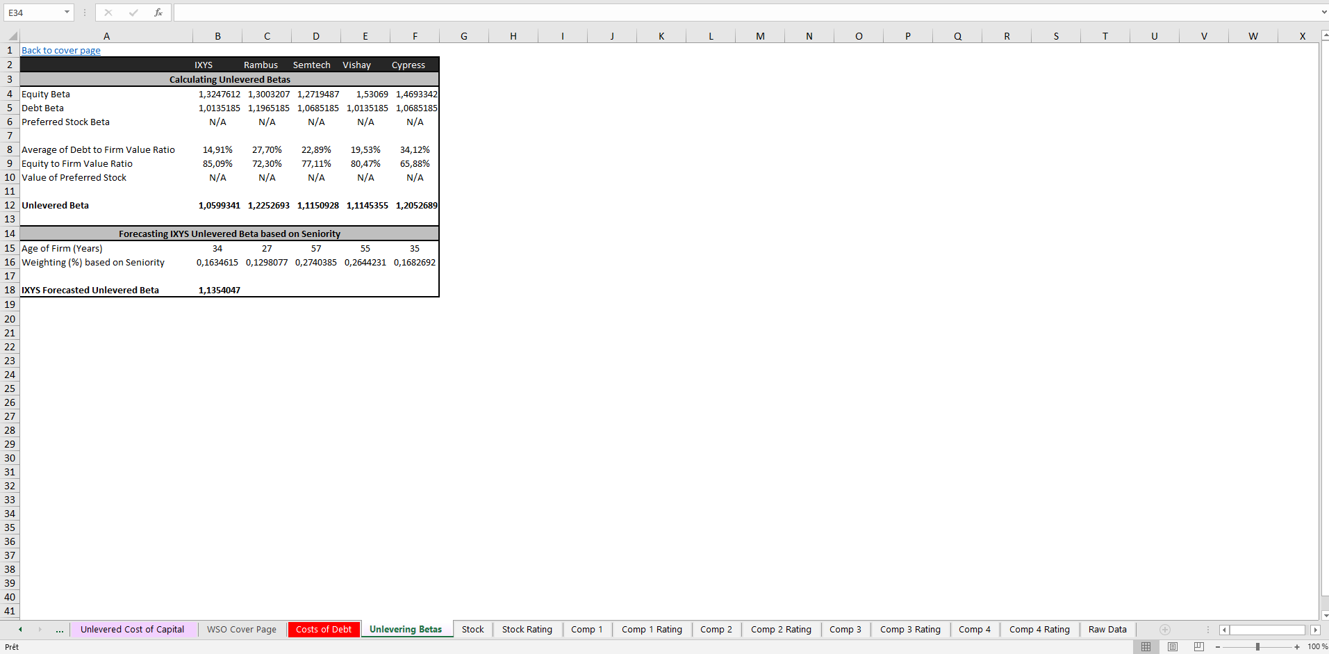Open the WSO Cover Page sheet
The image size is (1329, 654).
click(x=242, y=630)
